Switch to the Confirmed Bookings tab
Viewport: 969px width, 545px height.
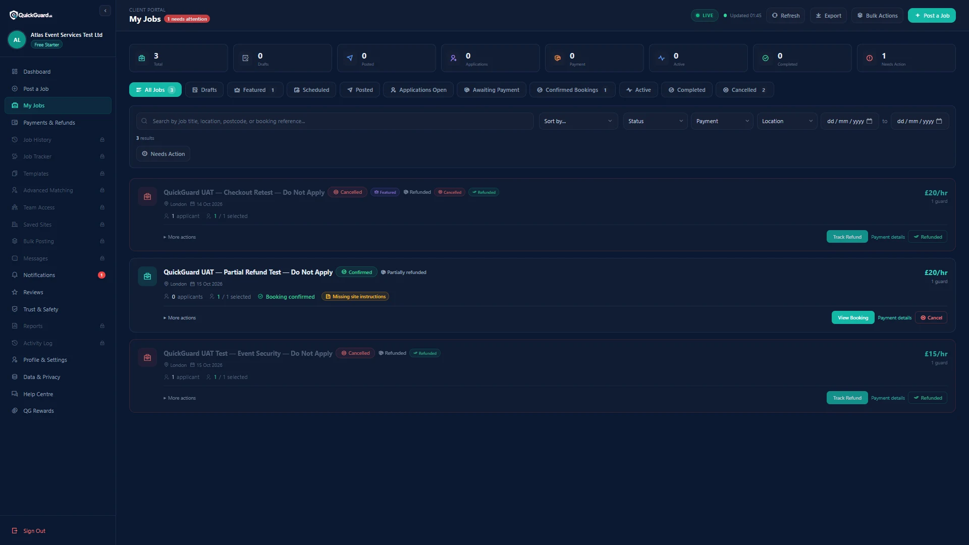coord(572,90)
